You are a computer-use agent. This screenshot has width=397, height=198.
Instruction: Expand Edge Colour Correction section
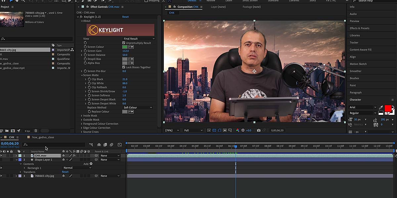click(82, 128)
